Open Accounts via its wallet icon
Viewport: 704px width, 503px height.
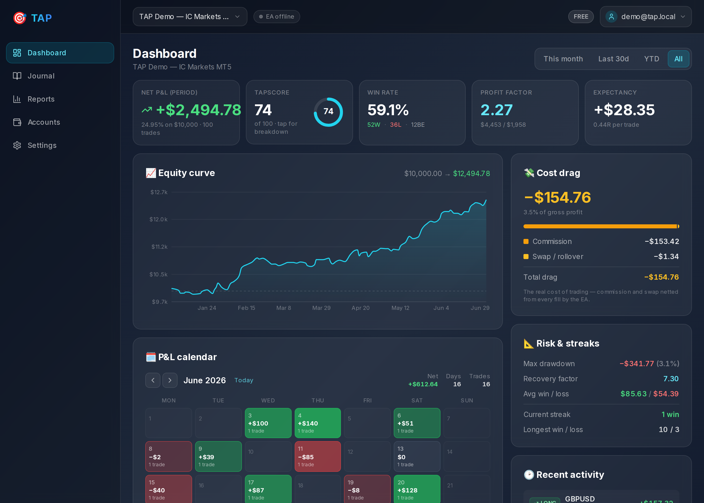[17, 122]
